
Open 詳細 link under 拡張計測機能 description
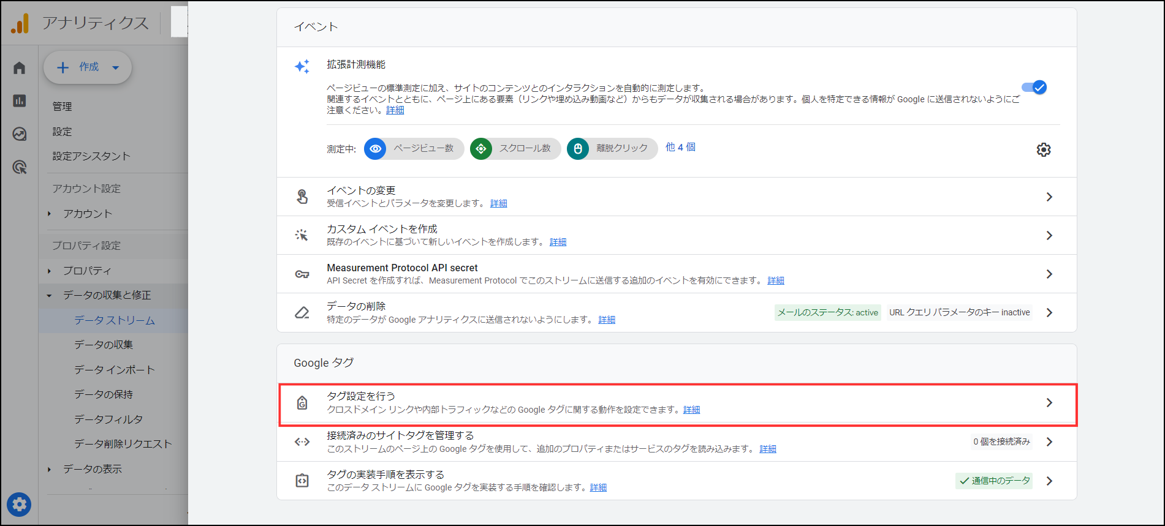point(395,110)
